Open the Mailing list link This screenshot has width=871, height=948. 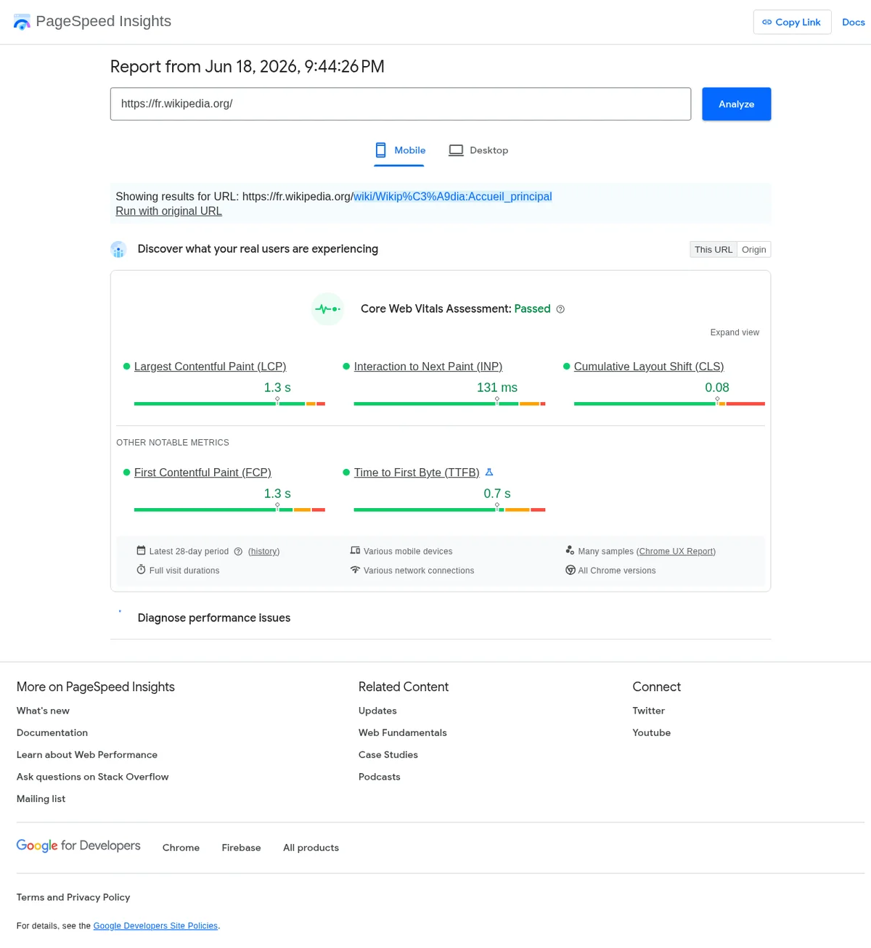[x=41, y=798]
